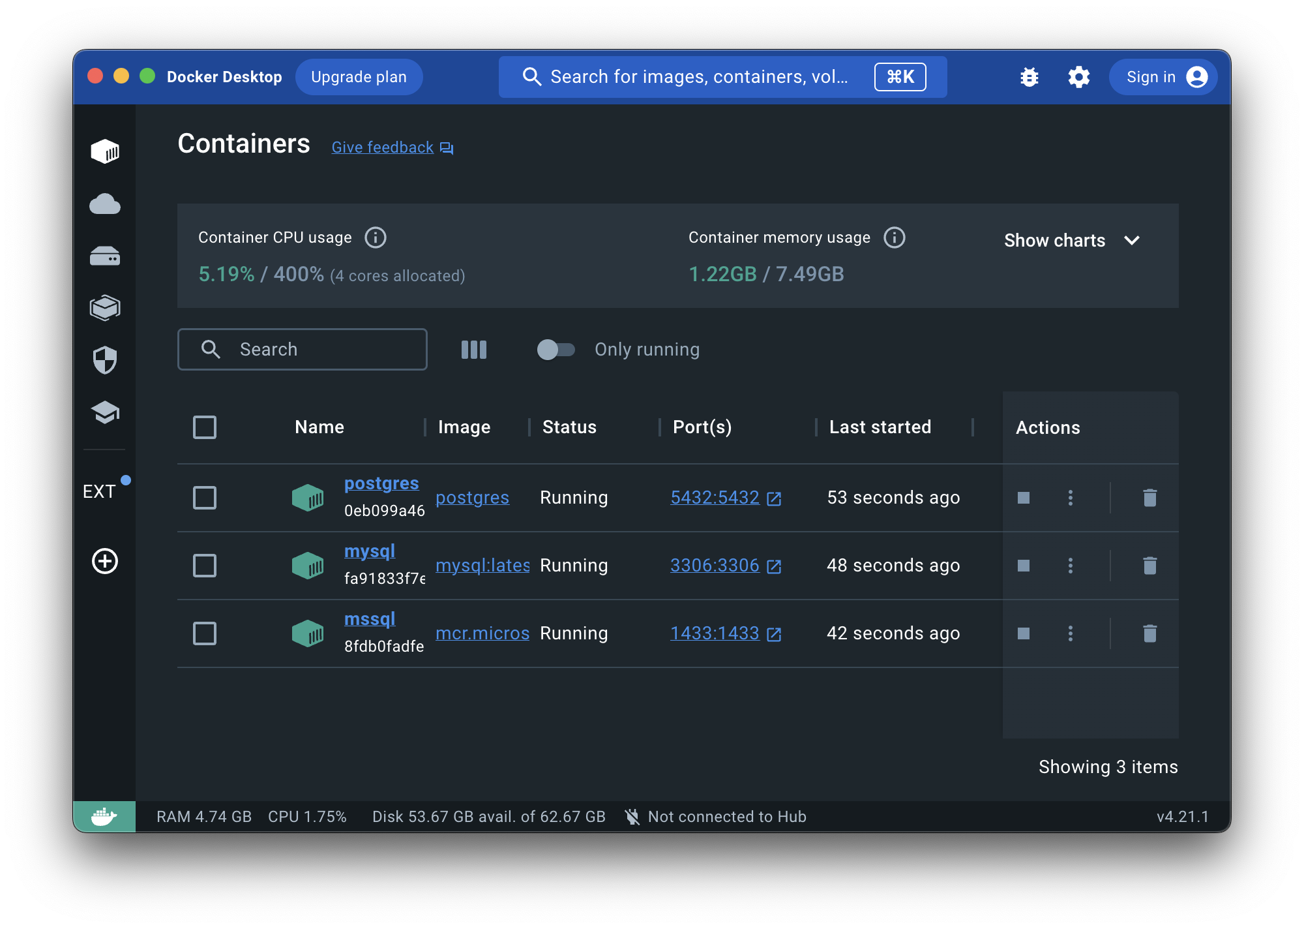Open the 5432:5432 port link
1304x929 pixels.
click(715, 498)
